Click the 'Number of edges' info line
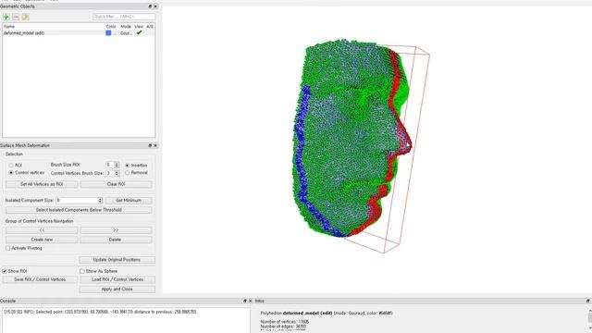Image resolution: width=592 pixels, height=333 pixels. (283, 327)
